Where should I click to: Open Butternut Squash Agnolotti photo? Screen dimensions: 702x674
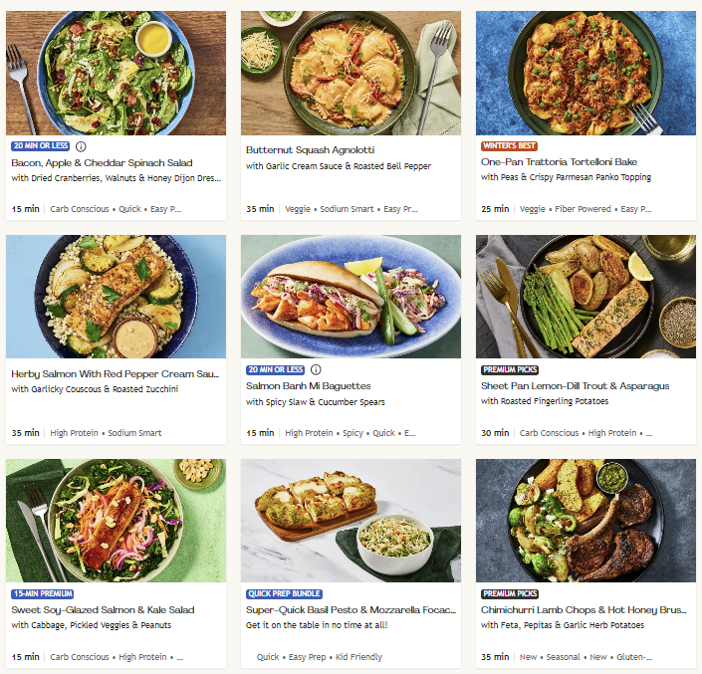click(351, 73)
